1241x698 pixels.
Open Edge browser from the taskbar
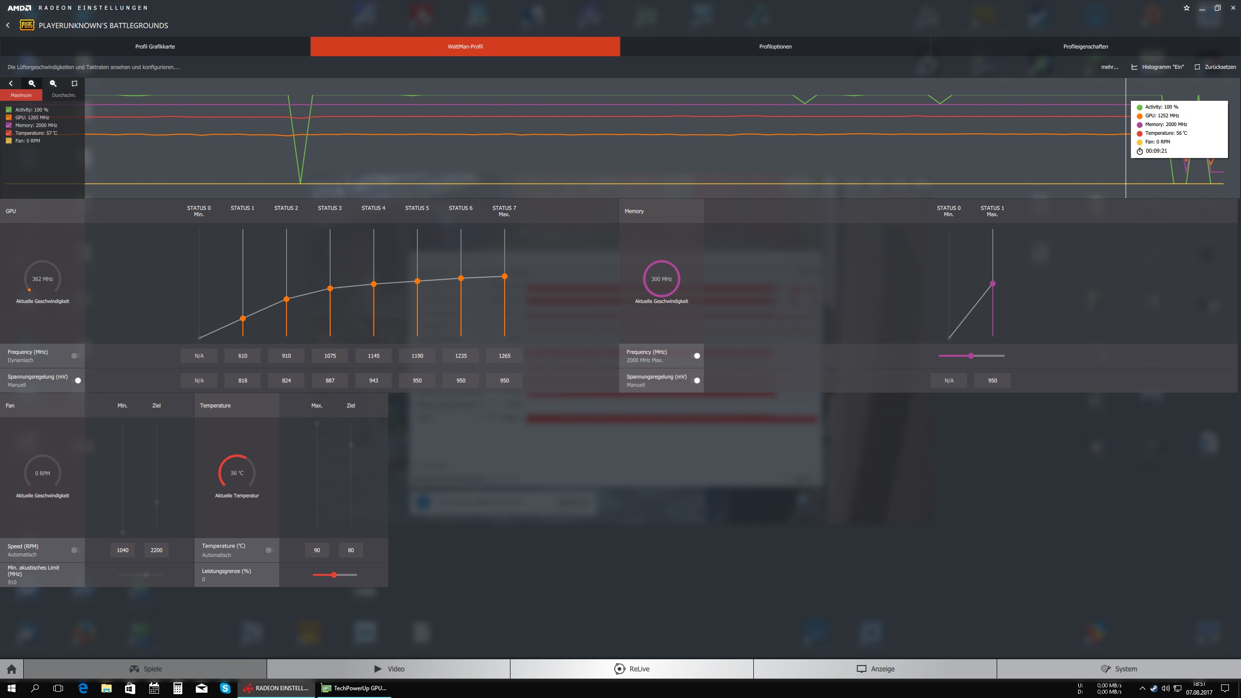click(x=83, y=688)
